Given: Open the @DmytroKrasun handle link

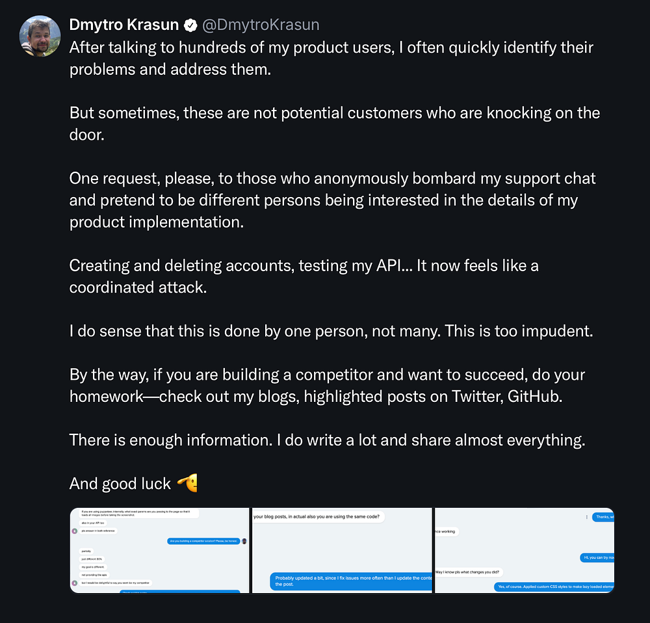Looking at the screenshot, I should pyautogui.click(x=261, y=25).
